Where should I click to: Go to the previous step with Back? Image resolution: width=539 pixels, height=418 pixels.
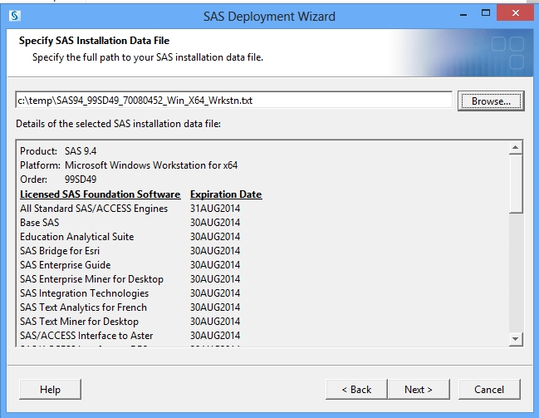(356, 390)
